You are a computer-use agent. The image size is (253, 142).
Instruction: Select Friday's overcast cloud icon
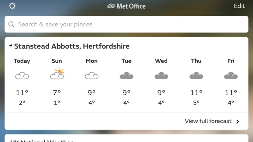pyautogui.click(x=231, y=76)
